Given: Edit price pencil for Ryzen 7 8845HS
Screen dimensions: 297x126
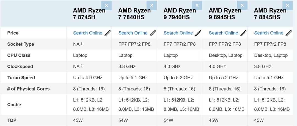Looking at the screenshot, I should pos(289,33).
